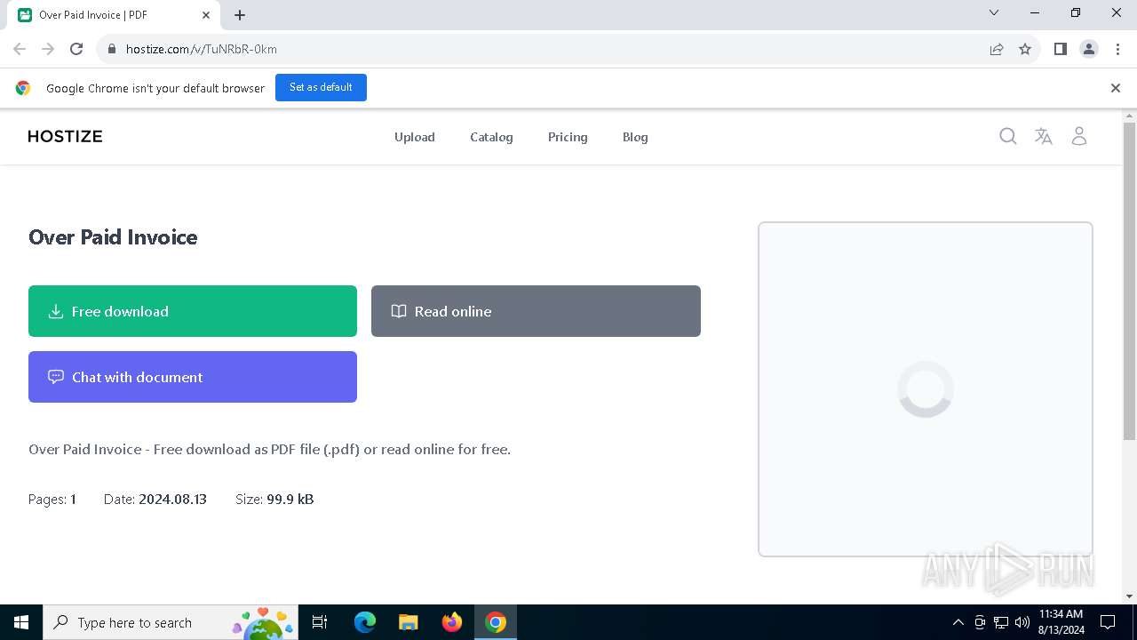This screenshot has width=1137, height=640.
Task: Click the Pages: 1 text
Action: pos(52,500)
